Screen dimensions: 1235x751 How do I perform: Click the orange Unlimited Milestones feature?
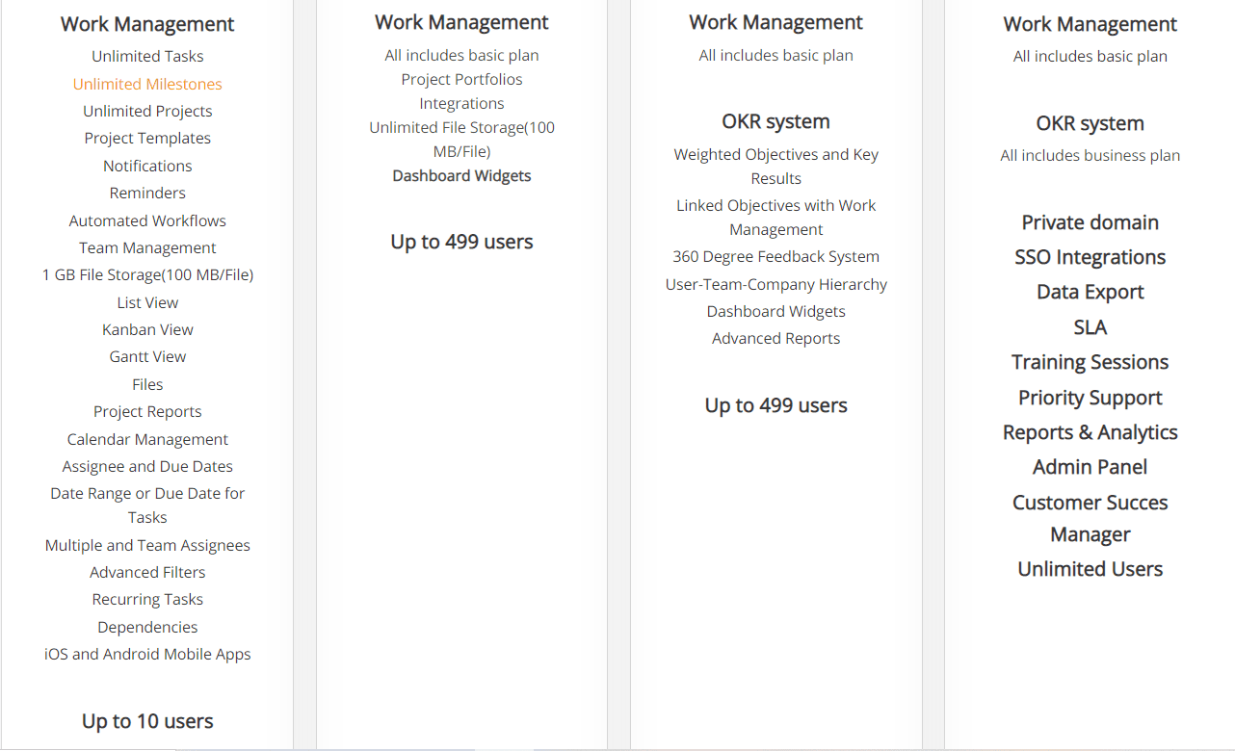[147, 84]
